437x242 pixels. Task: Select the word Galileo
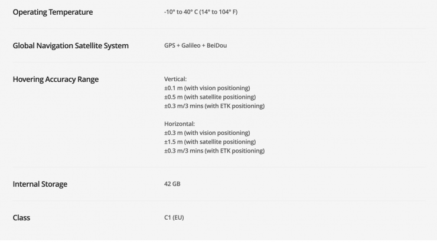click(x=190, y=46)
